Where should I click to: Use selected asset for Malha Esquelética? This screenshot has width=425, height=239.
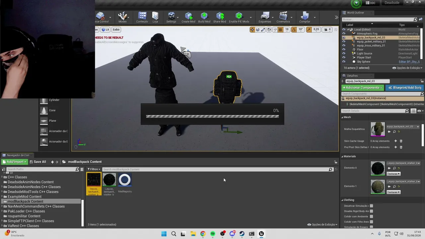coord(389,132)
